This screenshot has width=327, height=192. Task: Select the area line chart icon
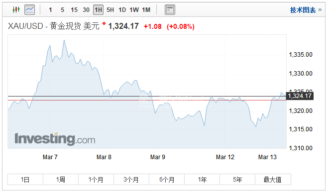click(29, 9)
